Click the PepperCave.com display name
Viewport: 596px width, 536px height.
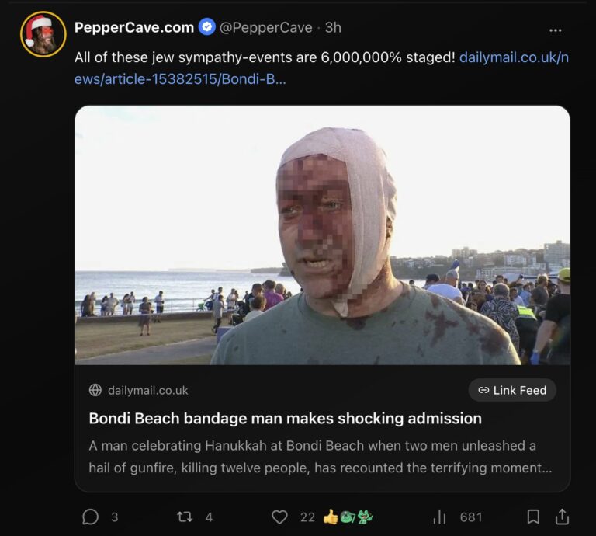[x=133, y=27]
